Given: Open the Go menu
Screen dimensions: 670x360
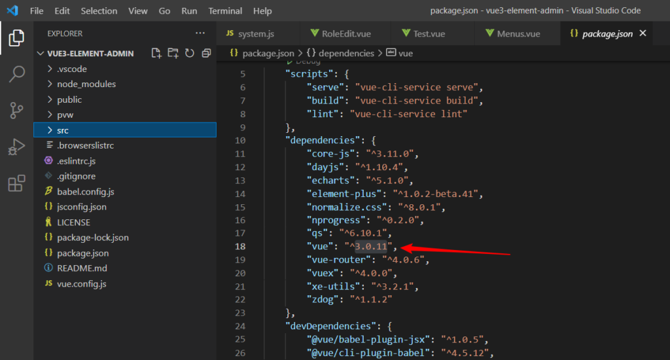Looking at the screenshot, I should (x=164, y=11).
